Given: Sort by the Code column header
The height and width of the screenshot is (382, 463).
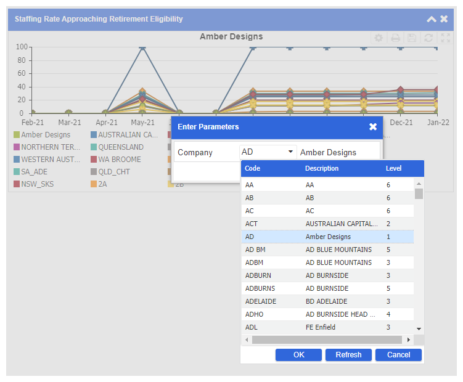Looking at the screenshot, I should click(253, 168).
